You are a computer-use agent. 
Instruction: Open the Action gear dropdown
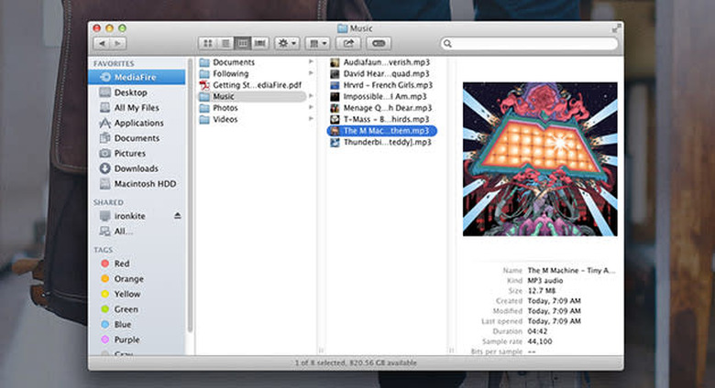pos(287,43)
